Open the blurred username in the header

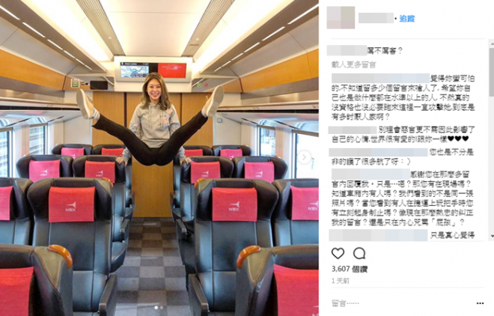click(376, 18)
